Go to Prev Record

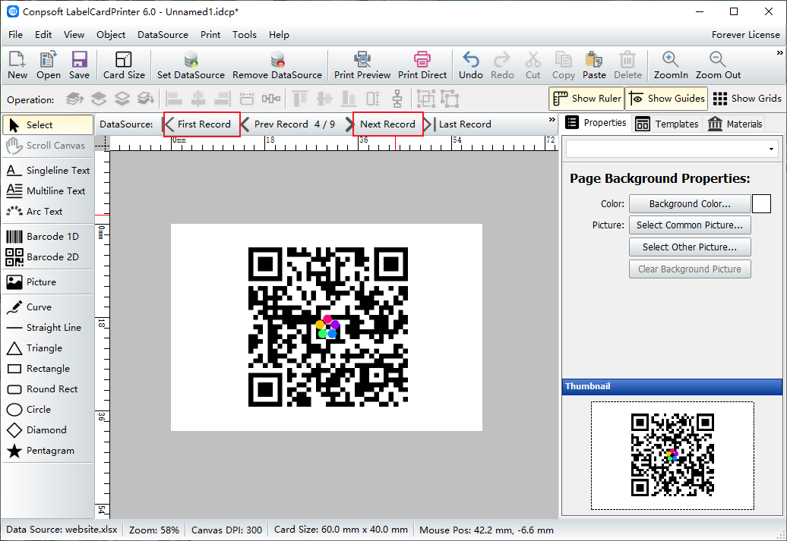[x=275, y=124]
